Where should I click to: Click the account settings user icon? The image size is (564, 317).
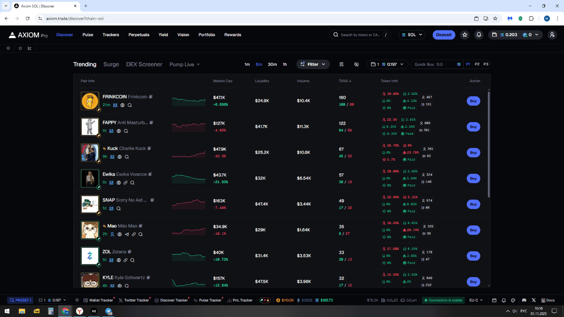tap(552, 35)
